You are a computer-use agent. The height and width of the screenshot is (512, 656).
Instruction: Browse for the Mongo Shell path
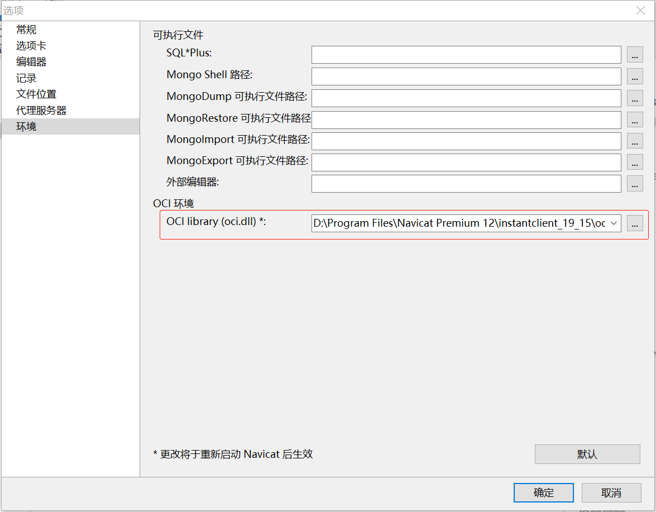point(635,76)
